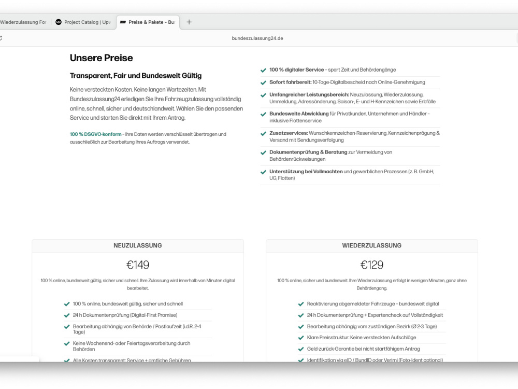518x389 pixels.
Task: Click the 100 % digitaler Service text
Action: coord(333,70)
